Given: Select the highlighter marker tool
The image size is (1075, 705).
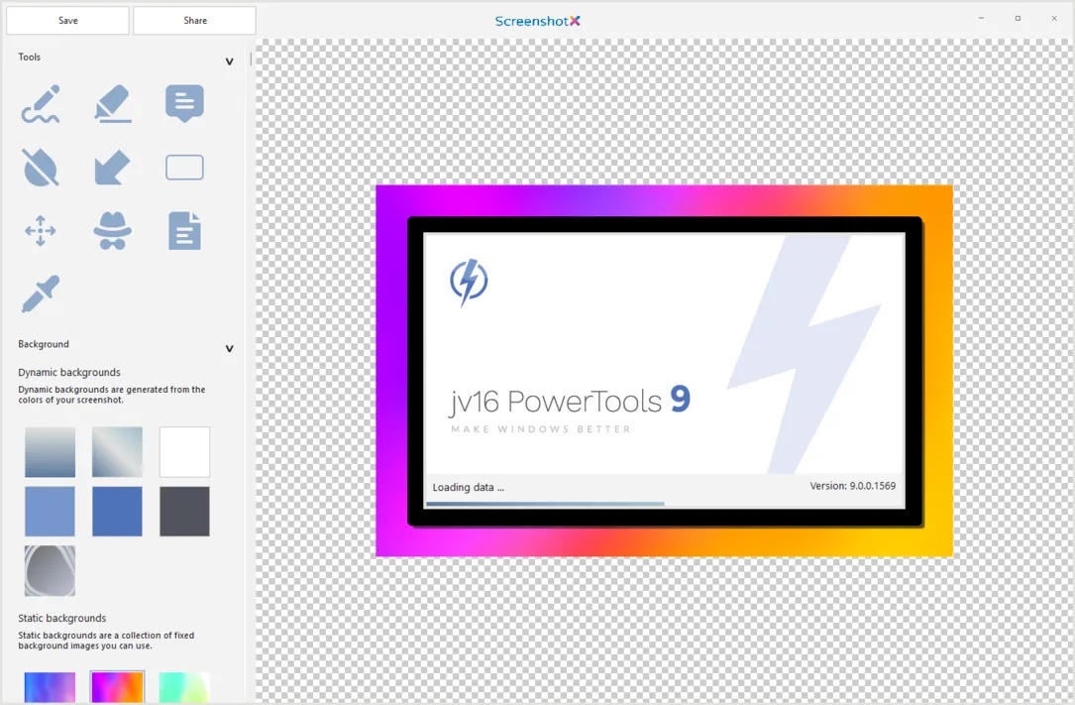Looking at the screenshot, I should [112, 103].
